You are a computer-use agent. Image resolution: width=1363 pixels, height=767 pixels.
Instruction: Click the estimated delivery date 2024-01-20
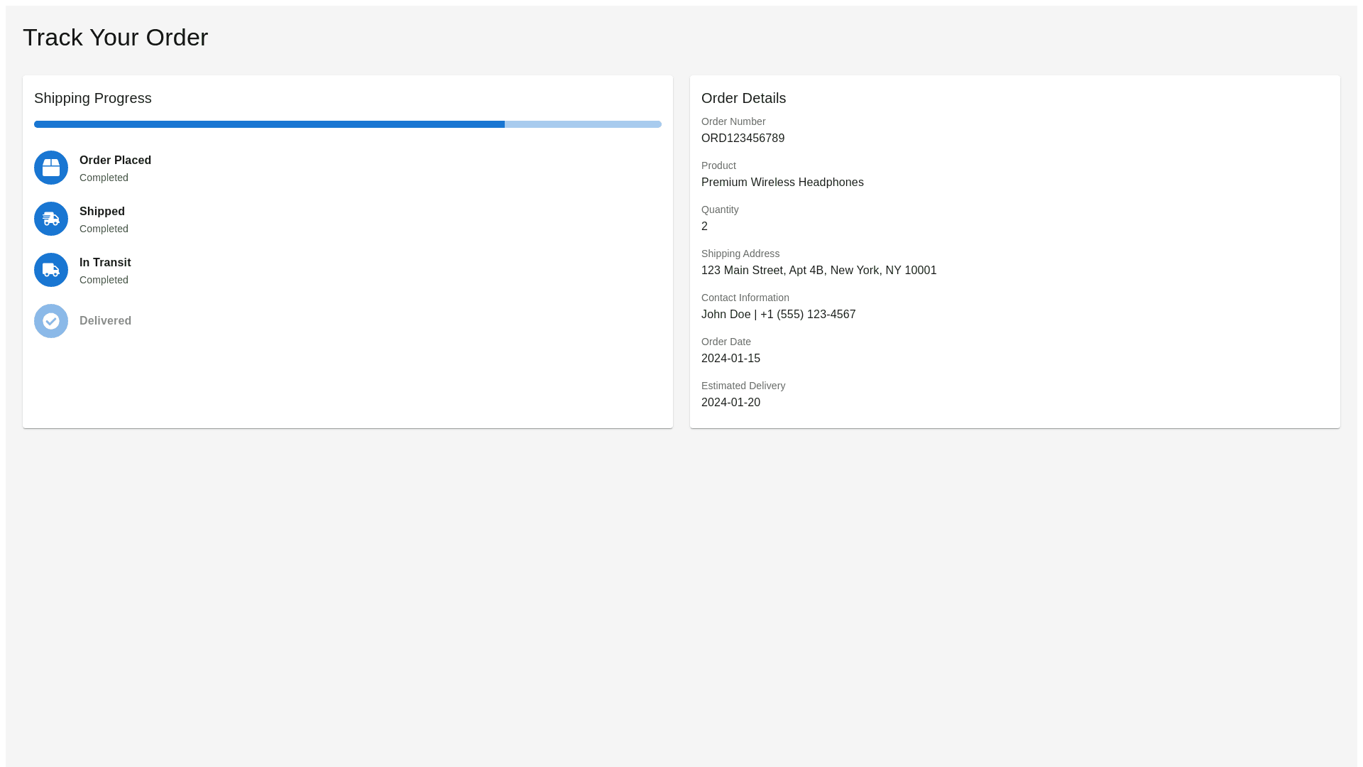click(x=730, y=403)
